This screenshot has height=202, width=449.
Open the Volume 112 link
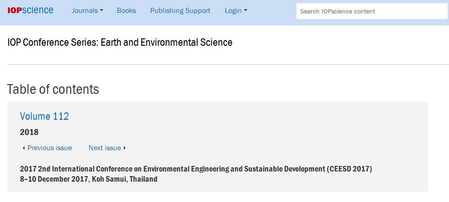tap(44, 116)
